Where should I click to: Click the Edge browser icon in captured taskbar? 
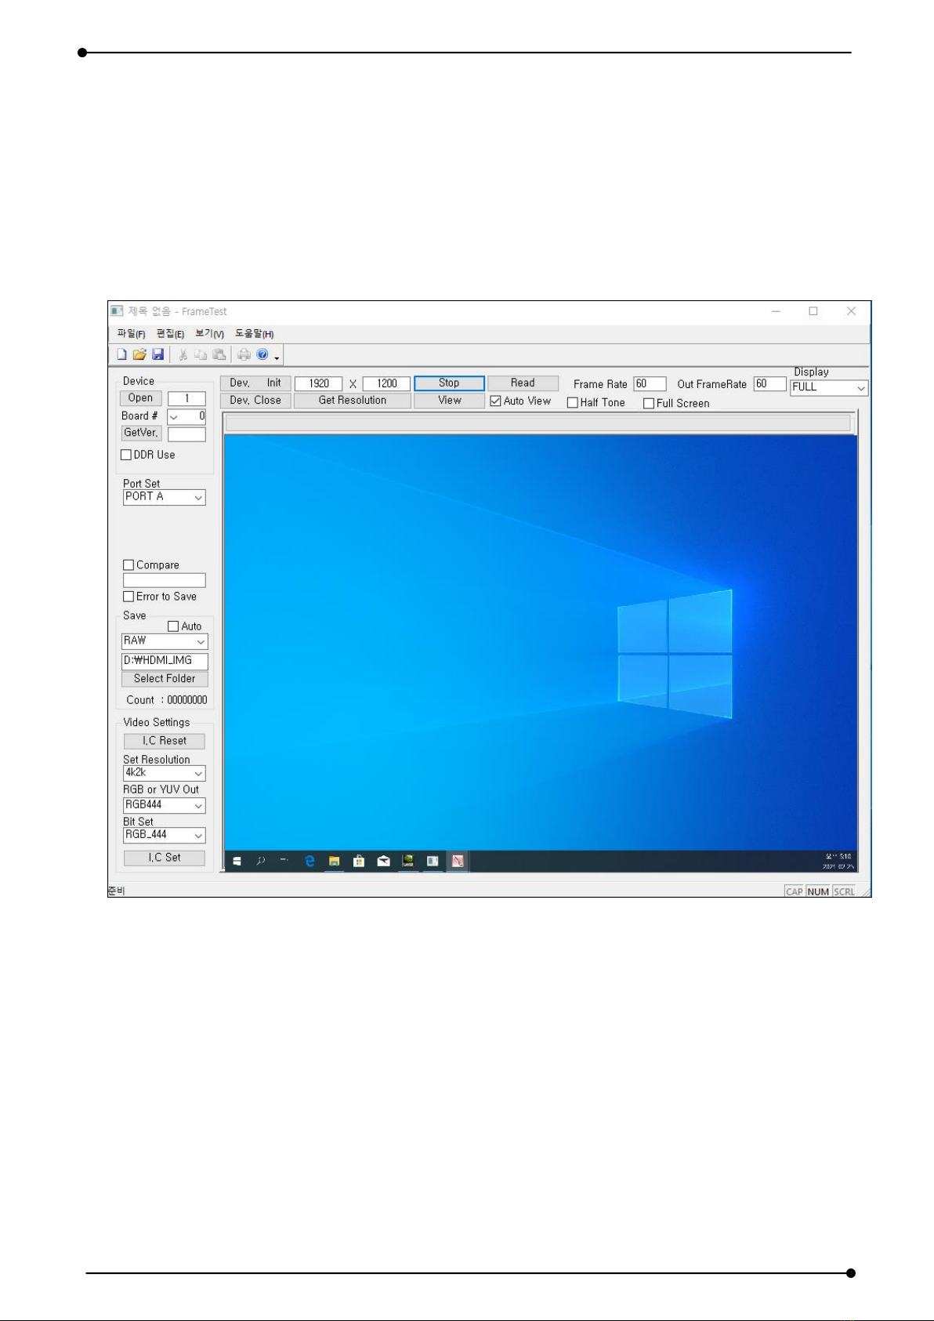[310, 861]
